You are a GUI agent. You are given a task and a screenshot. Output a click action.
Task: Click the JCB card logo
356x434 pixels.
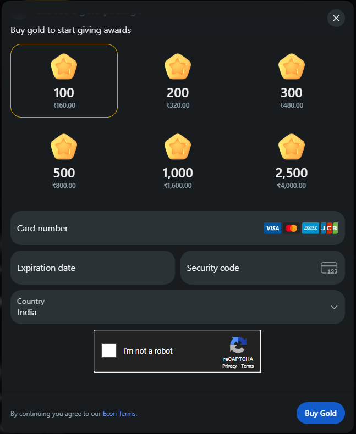click(329, 228)
